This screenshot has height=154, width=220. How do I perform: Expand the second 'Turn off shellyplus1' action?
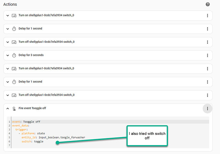8,95
